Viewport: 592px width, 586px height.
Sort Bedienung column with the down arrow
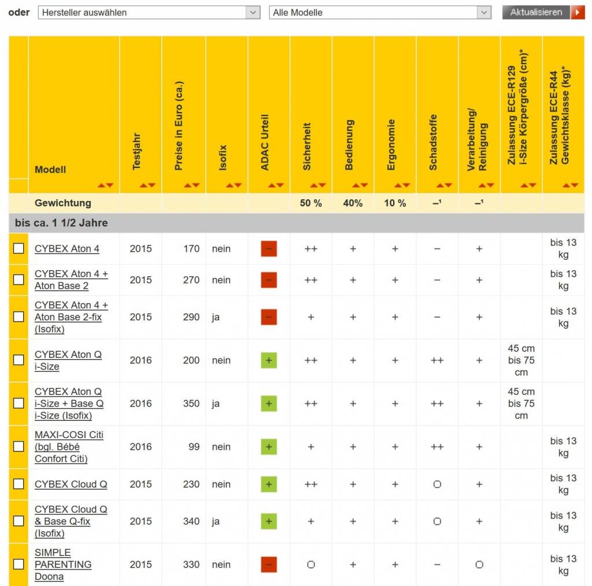click(x=364, y=185)
